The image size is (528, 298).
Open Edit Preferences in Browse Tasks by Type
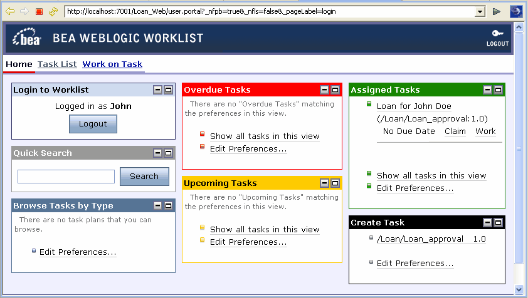point(78,252)
